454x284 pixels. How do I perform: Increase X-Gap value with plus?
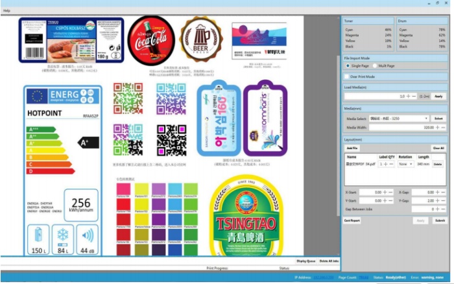[438, 192]
